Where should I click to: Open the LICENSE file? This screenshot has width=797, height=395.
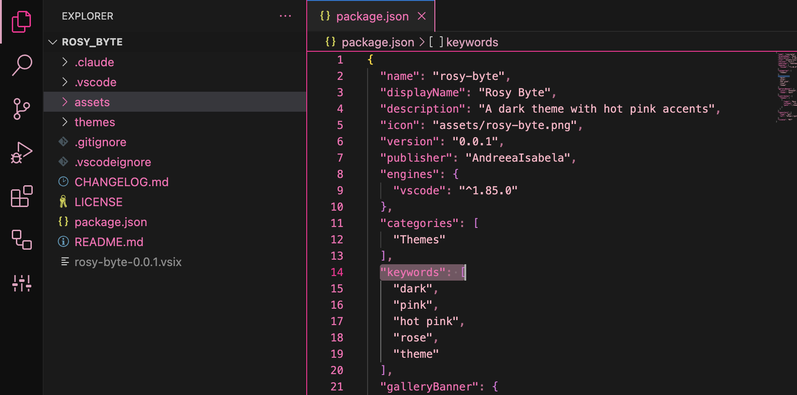174,202
